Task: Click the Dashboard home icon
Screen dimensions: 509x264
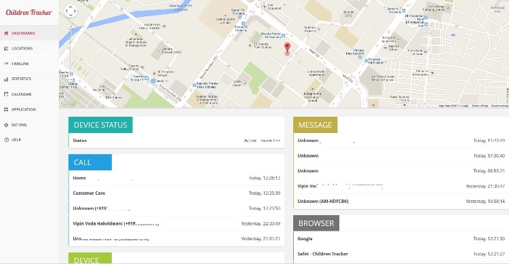Action: point(6,33)
